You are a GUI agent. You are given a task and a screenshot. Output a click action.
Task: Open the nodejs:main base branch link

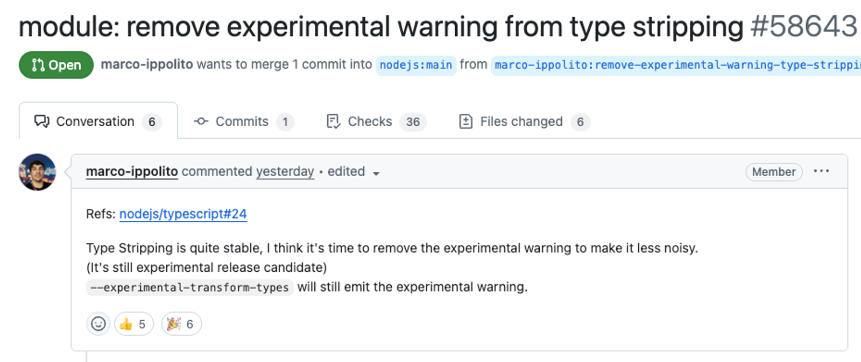tap(416, 65)
